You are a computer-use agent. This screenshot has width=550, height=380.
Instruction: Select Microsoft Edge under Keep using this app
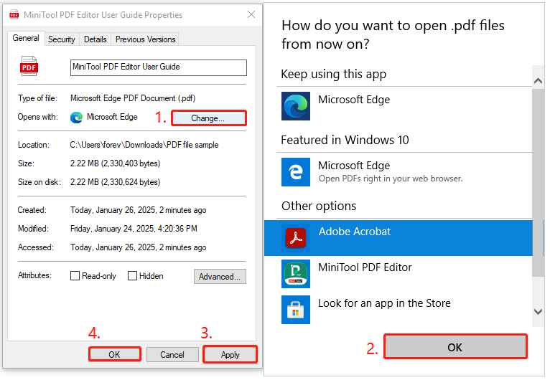click(x=354, y=100)
